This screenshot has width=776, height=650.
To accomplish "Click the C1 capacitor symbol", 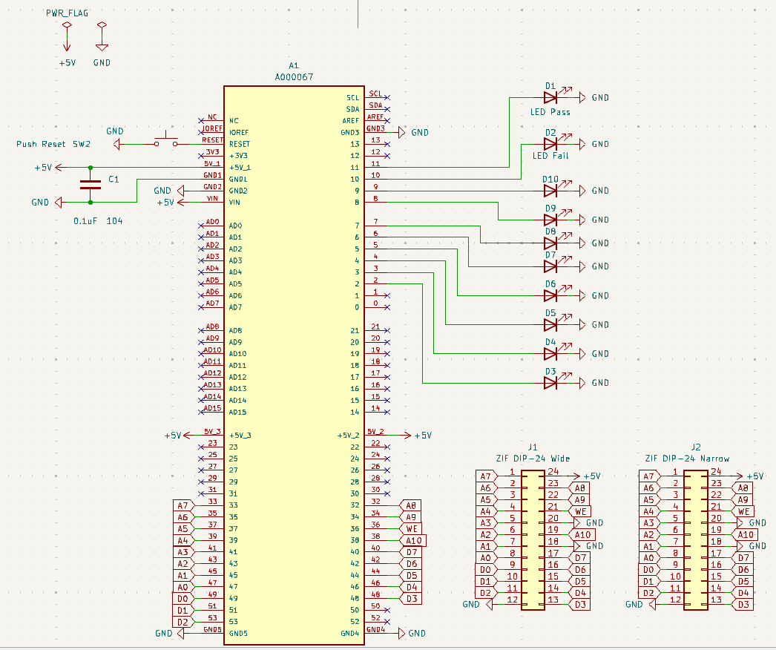I will point(91,184).
